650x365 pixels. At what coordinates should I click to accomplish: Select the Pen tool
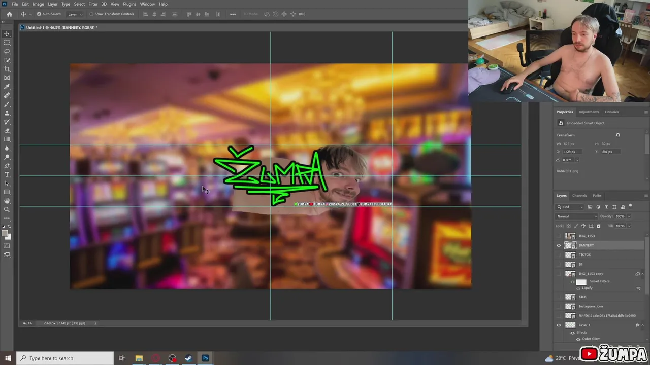coord(7,166)
